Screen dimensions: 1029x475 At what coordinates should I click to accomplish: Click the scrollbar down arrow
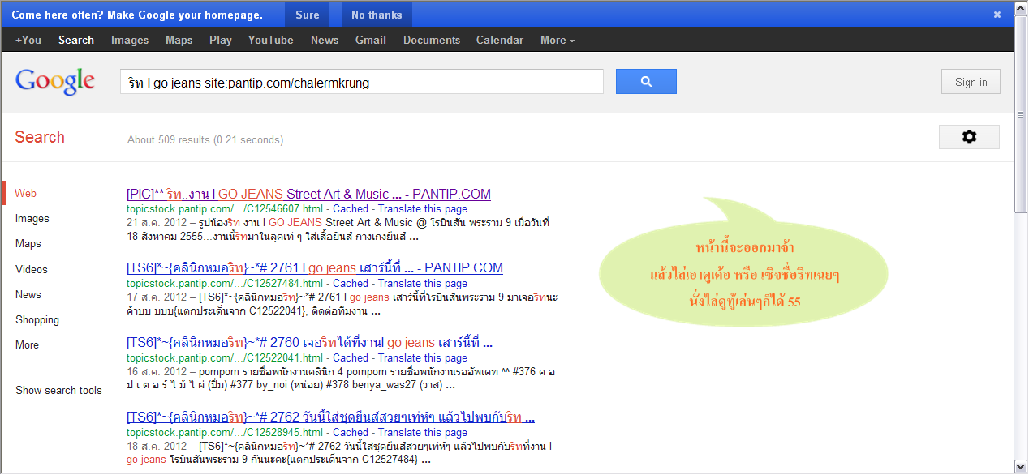tap(1021, 466)
